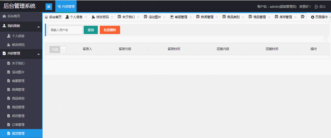
Task: Click the 查询 search button
Action: pyautogui.click(x=91, y=30)
